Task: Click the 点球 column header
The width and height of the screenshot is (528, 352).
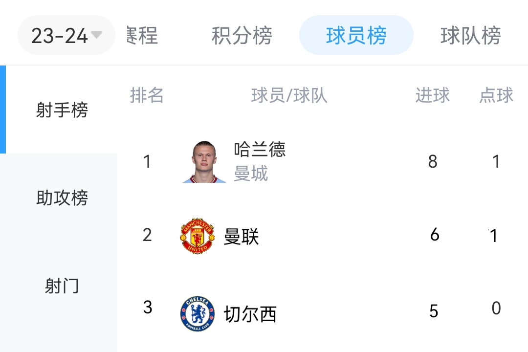Action: 496,95
